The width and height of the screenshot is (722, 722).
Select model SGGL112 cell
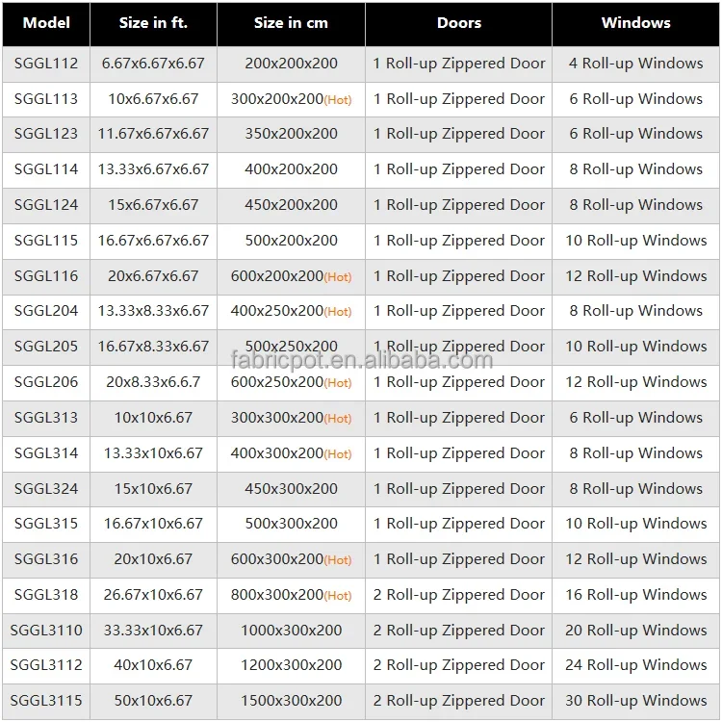pos(46,64)
